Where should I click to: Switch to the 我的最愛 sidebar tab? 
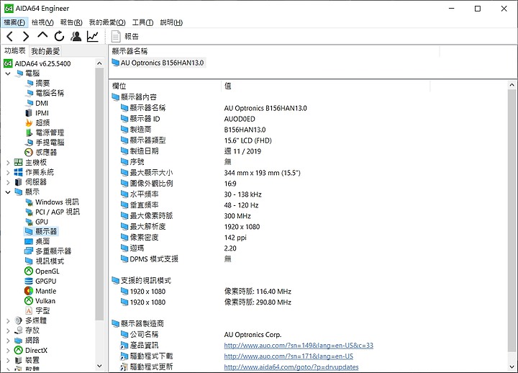click(x=45, y=51)
